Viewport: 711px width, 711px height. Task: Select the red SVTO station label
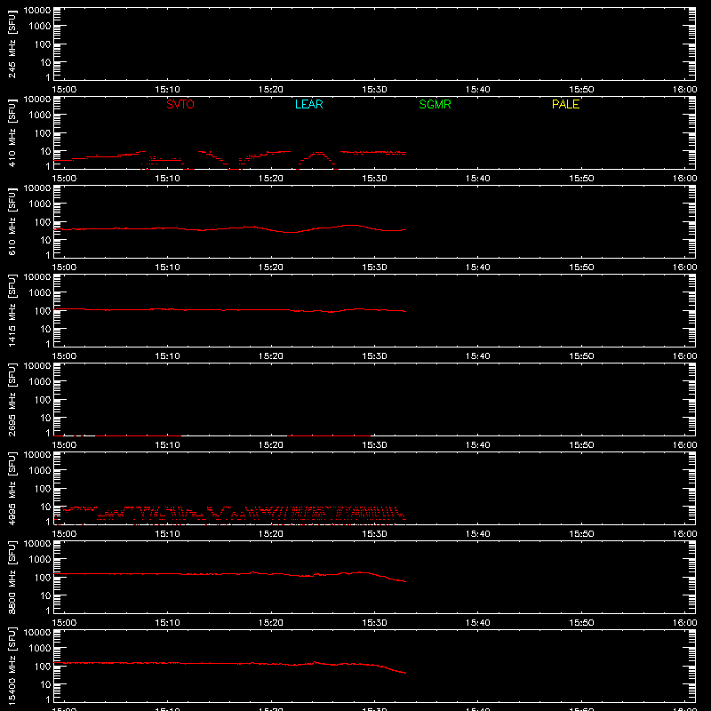point(180,104)
